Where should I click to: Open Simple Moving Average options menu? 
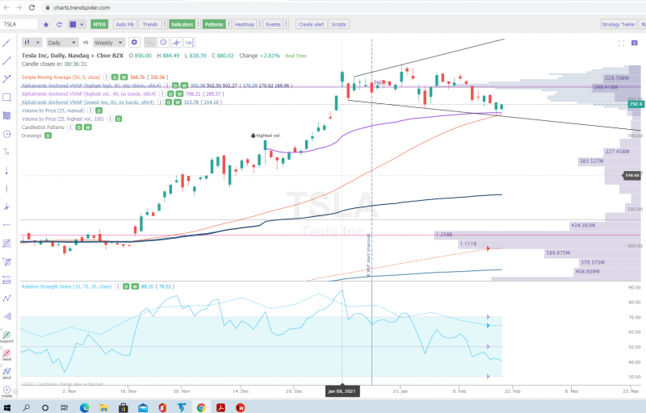pos(107,77)
